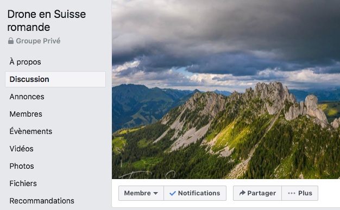Click the lock icon beside Groupe Privé
The image size is (340, 210).
point(11,41)
